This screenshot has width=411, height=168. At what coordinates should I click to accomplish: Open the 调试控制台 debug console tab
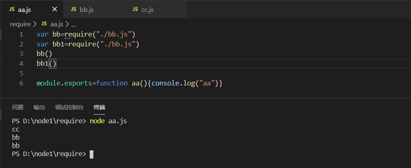pyautogui.click(x=69, y=107)
